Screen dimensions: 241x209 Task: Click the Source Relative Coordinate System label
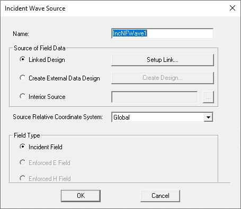58,117
